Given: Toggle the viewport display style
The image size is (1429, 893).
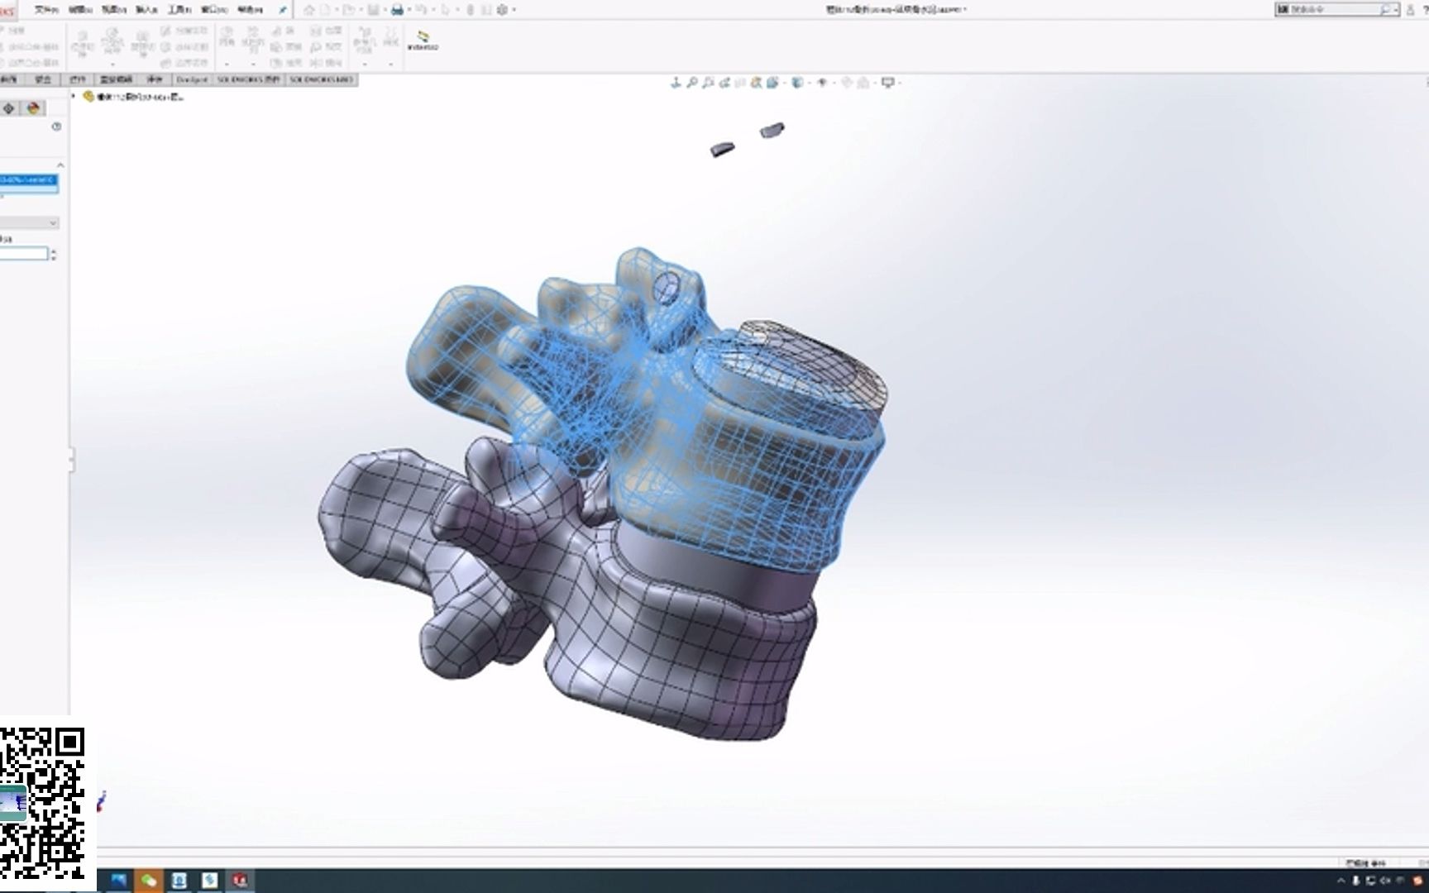Looking at the screenshot, I should pos(797,82).
